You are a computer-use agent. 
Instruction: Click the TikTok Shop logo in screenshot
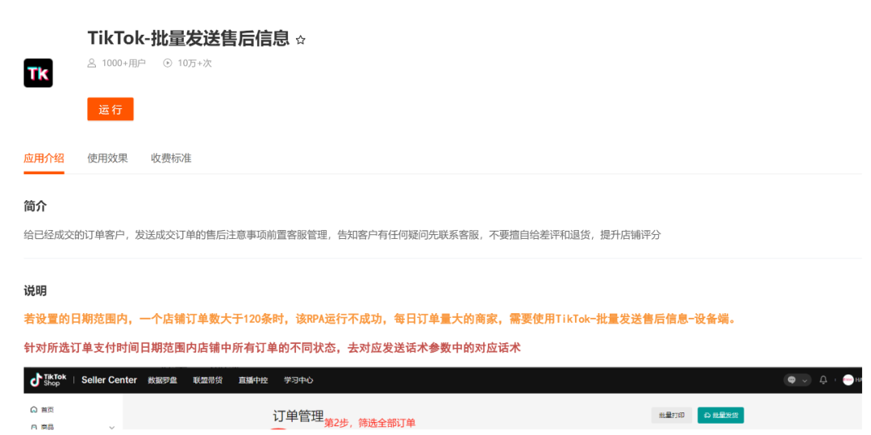coord(48,380)
